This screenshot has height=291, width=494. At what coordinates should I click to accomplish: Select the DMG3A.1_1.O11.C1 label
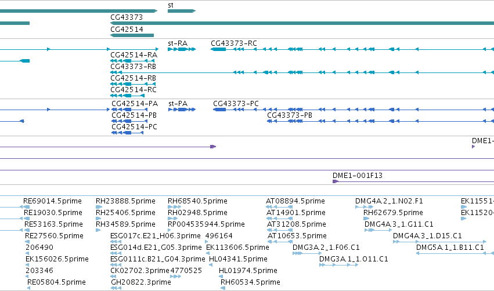coord(354,259)
